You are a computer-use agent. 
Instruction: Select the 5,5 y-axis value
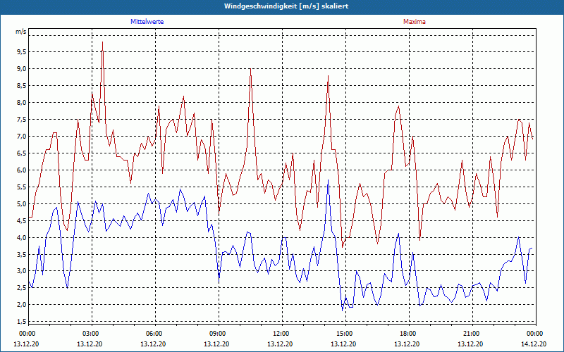(x=21, y=187)
